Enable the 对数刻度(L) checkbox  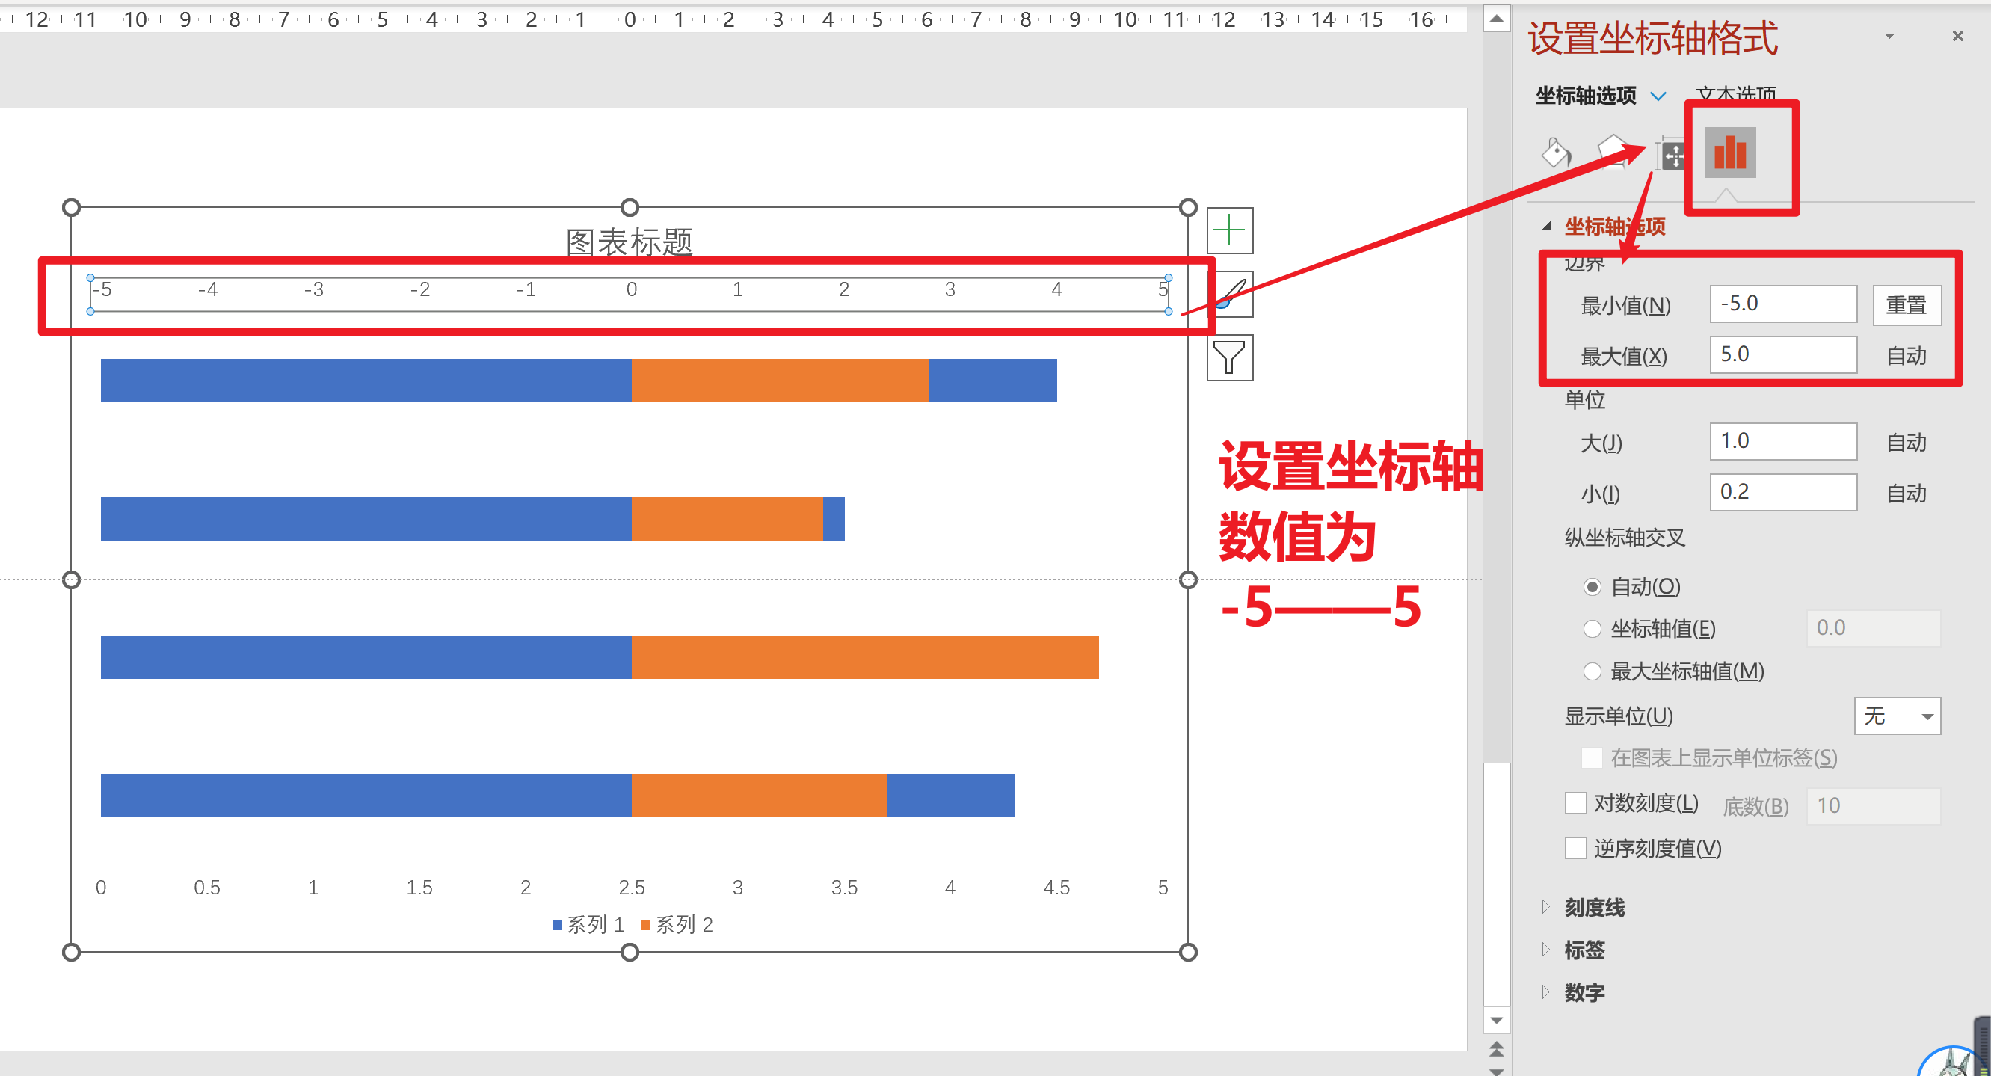pos(1575,803)
